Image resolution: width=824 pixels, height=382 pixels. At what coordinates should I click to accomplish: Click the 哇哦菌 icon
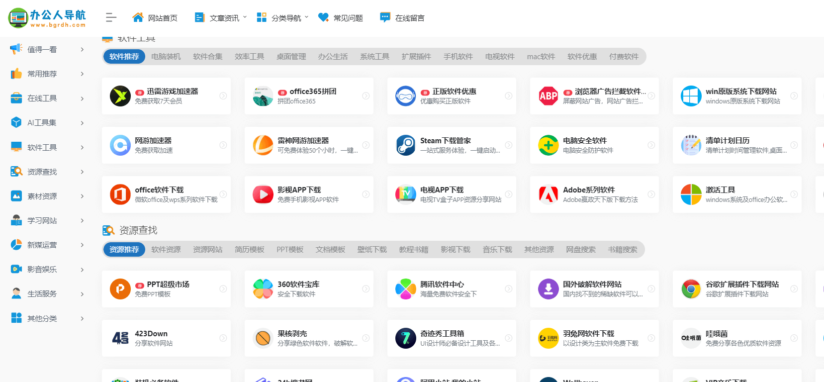(x=691, y=338)
